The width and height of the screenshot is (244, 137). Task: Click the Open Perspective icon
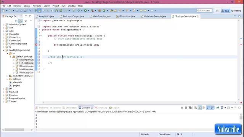217,11
